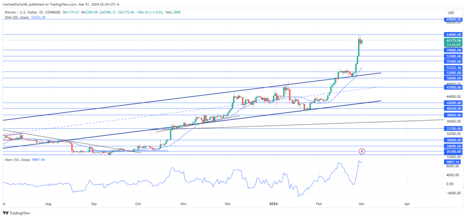Select the 33700.00 price level label
This screenshot has width=466, height=218.
pos(454,129)
